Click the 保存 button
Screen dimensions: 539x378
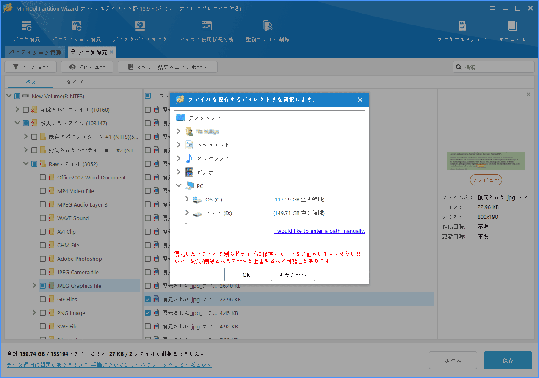508,361
